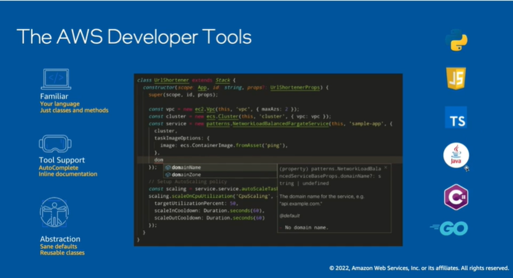
Task: Click the Familiar heading text
Action: click(54, 96)
